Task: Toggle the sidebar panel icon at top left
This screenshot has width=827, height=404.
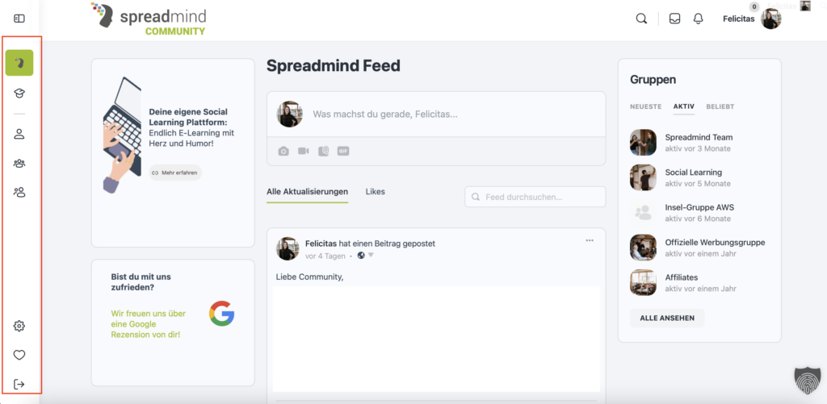Action: point(19,19)
